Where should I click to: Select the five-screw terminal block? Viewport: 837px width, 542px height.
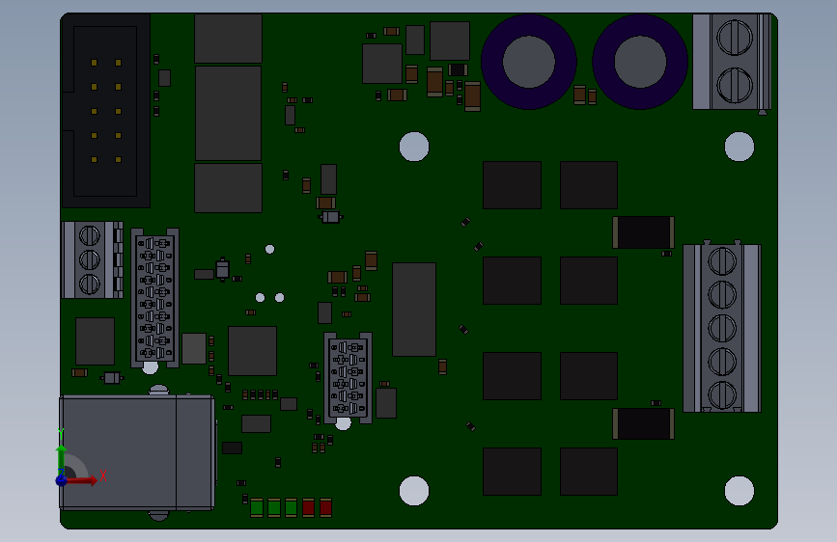pyautogui.click(x=722, y=328)
